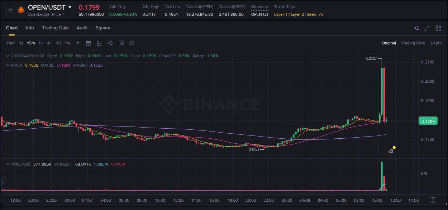Image resolution: width=448 pixels, height=210 pixels.
Task: Select the hexagon token badge icon
Action: 132,43
